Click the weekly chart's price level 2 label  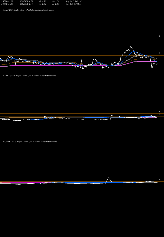[x=159, y=114]
